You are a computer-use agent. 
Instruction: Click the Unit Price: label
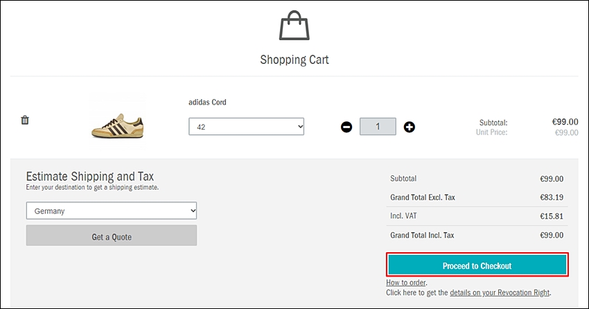coord(491,132)
